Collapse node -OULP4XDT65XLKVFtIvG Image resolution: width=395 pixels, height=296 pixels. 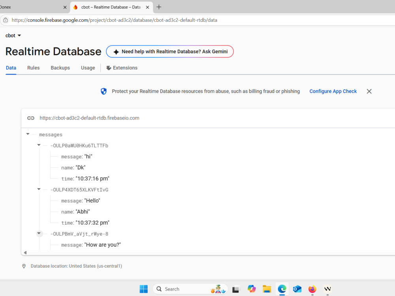tap(39, 189)
